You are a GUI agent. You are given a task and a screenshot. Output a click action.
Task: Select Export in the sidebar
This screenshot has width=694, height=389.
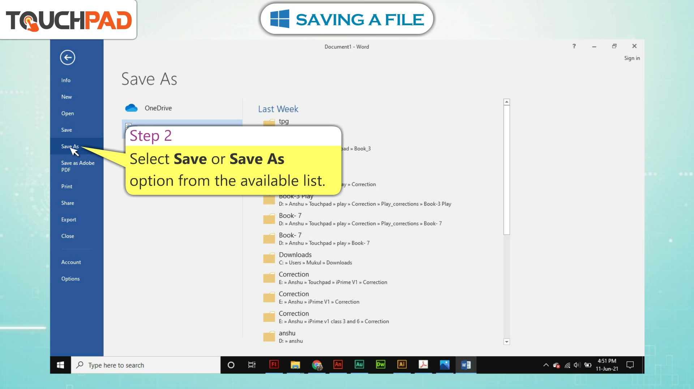point(69,220)
